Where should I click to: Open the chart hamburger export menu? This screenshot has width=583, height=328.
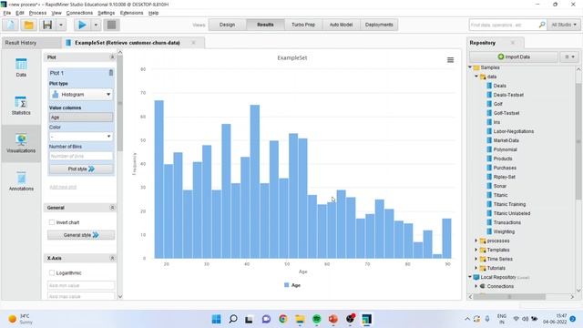450,60
